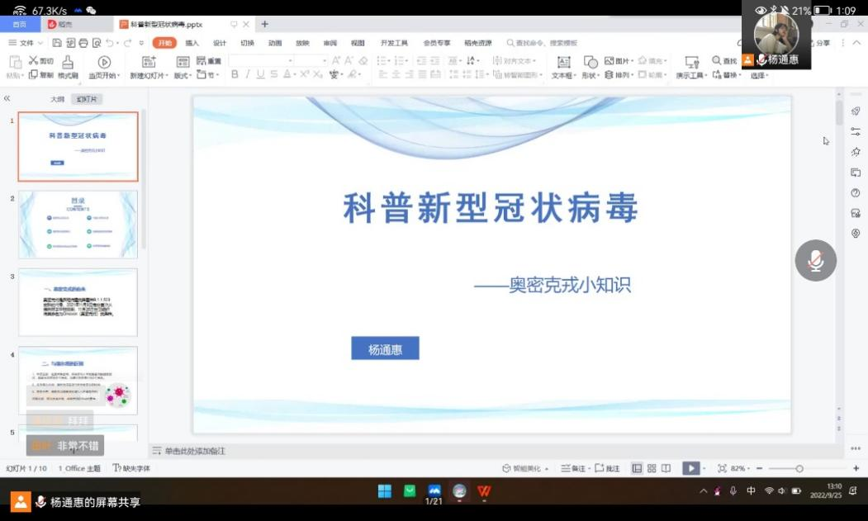
Task: Expand the font name combo box
Action: click(x=290, y=61)
